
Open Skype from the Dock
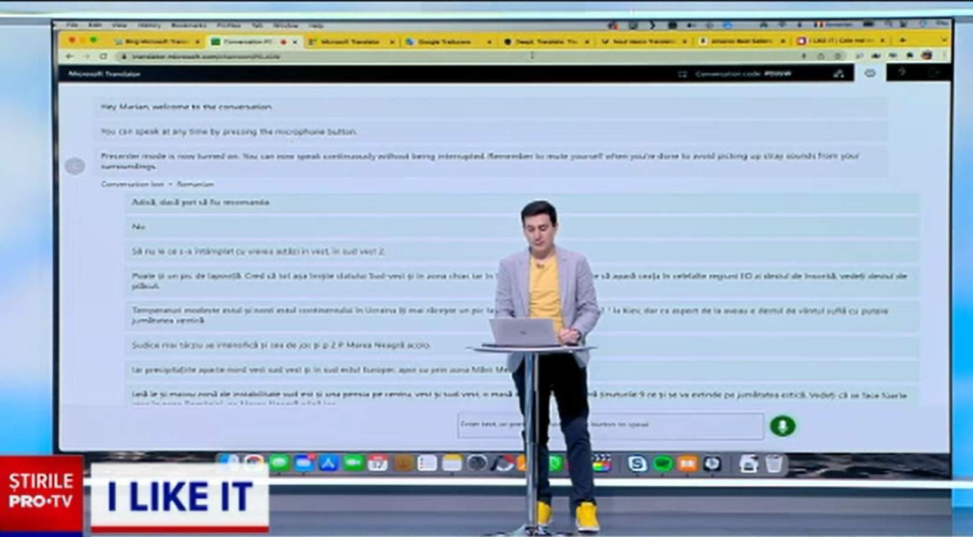pos(636,464)
